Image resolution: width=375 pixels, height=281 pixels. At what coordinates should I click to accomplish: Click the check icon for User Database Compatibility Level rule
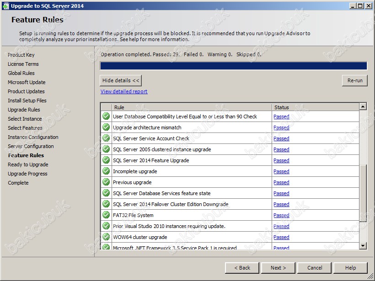[106, 117]
